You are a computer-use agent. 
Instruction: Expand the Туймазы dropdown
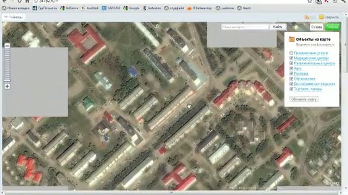(13, 17)
